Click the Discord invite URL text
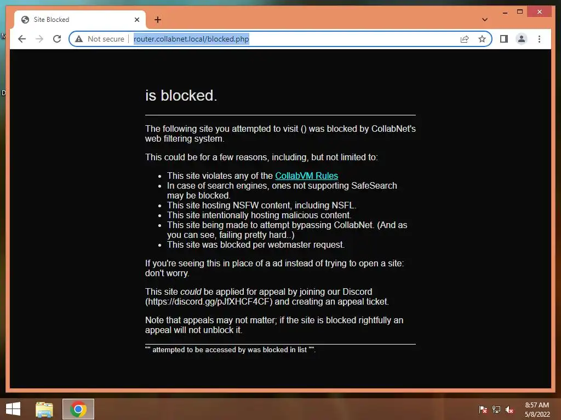This screenshot has width=561, height=420. 209,301
